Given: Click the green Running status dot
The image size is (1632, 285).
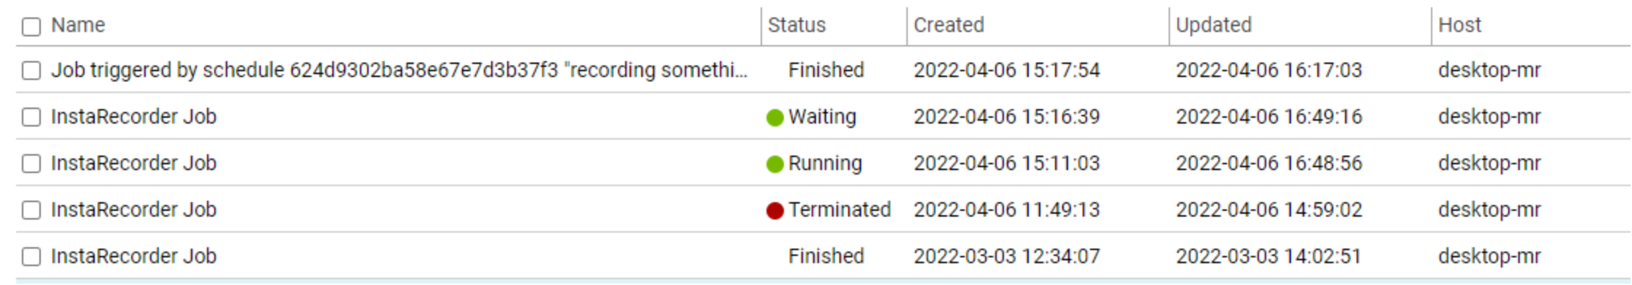Looking at the screenshot, I should click(x=775, y=164).
